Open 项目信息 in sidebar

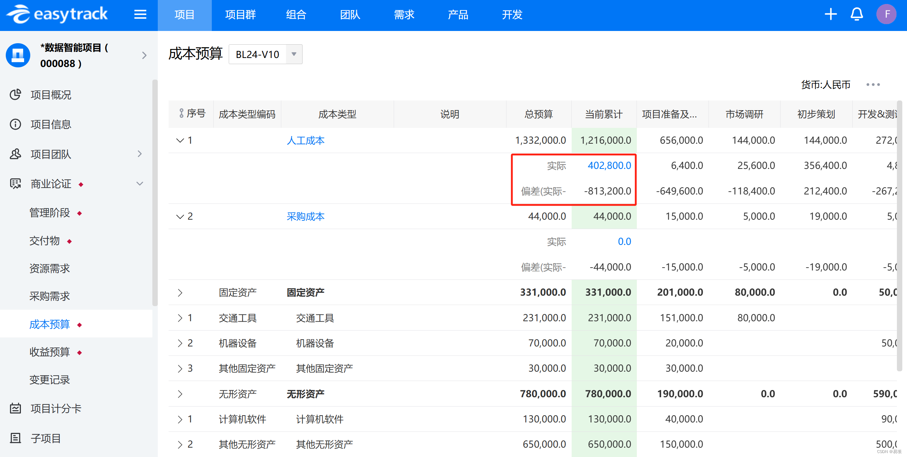[51, 125]
